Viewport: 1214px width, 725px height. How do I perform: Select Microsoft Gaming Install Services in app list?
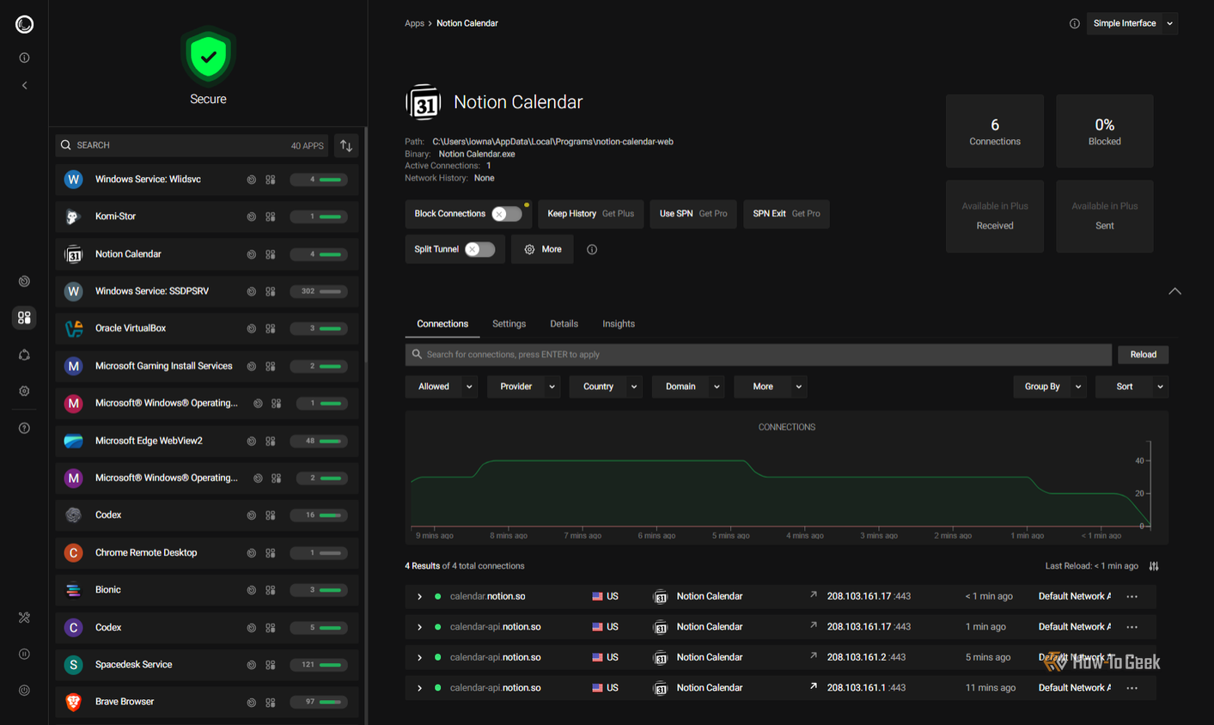(207, 367)
